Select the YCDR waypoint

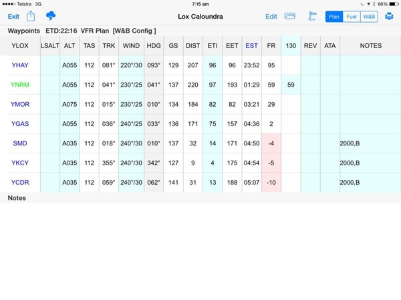[20, 182]
